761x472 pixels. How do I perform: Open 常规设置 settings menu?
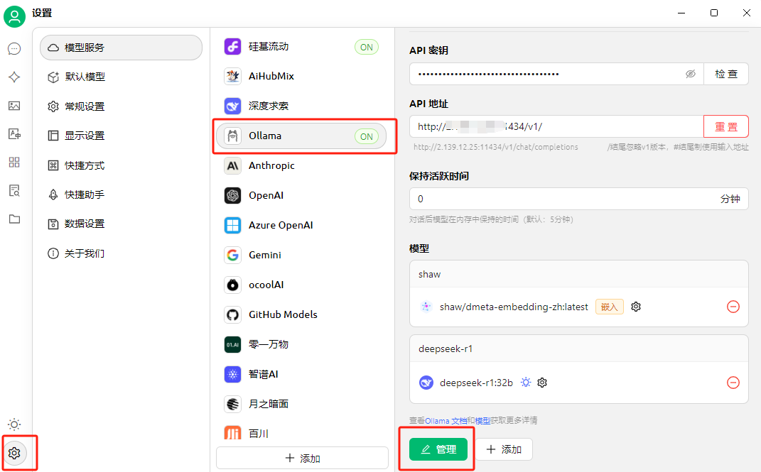pyautogui.click(x=121, y=106)
